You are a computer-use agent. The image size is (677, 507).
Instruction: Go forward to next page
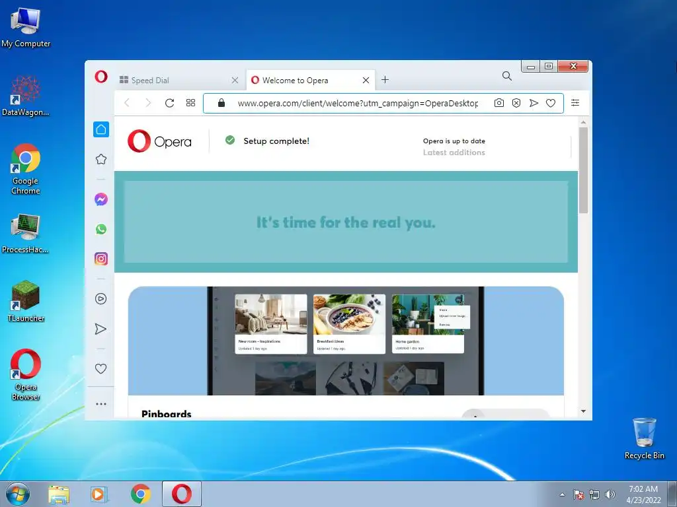(148, 102)
